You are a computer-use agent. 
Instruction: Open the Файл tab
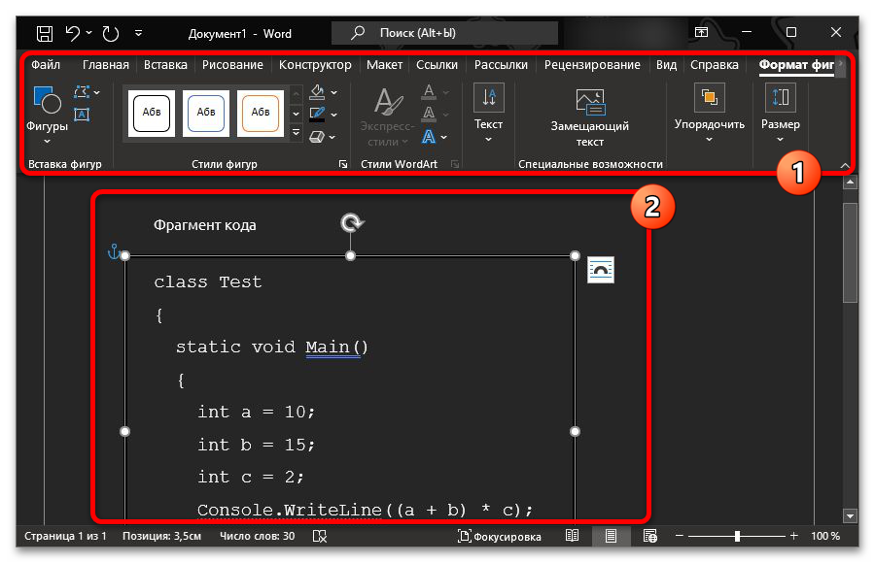point(46,65)
